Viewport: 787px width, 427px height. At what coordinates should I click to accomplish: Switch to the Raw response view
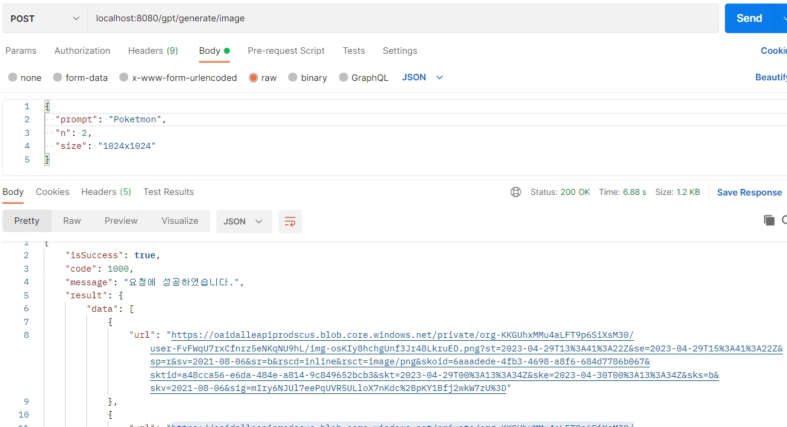pos(72,221)
